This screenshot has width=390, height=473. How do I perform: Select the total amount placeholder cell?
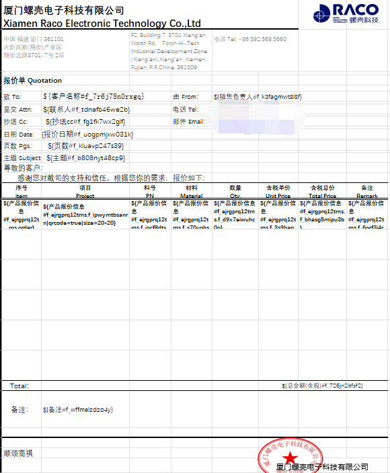[322, 386]
